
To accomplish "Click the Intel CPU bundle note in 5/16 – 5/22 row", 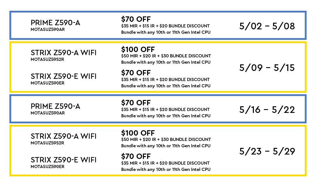I will [x=166, y=116].
